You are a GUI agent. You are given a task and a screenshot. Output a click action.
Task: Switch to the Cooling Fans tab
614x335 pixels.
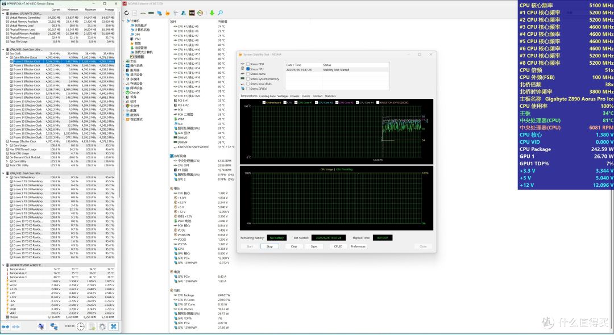point(267,96)
